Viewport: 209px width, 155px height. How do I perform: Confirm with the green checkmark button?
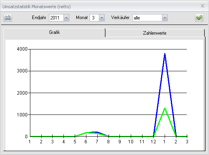[x=199, y=18]
